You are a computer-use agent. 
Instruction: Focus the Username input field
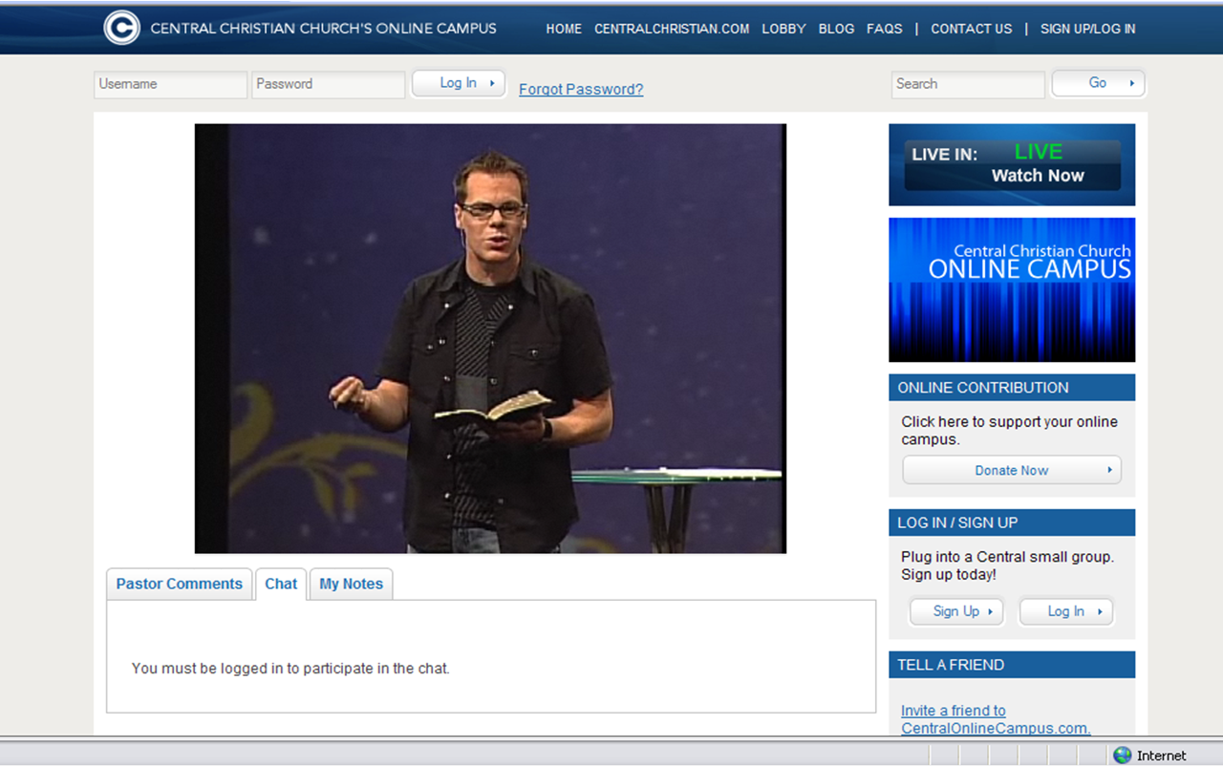[171, 84]
